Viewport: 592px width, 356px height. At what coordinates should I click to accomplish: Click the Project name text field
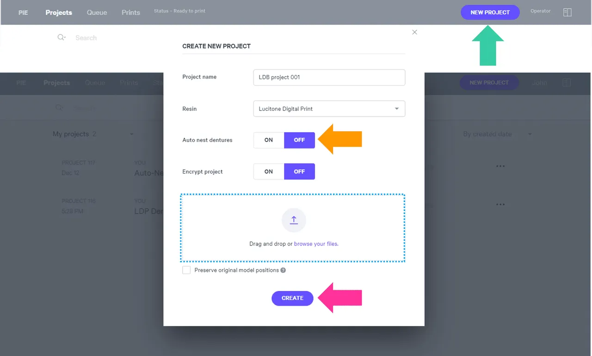click(329, 77)
